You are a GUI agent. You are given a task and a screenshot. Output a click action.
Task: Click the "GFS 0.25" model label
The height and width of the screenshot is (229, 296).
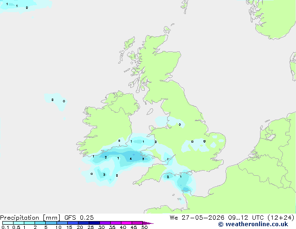click(x=79, y=218)
